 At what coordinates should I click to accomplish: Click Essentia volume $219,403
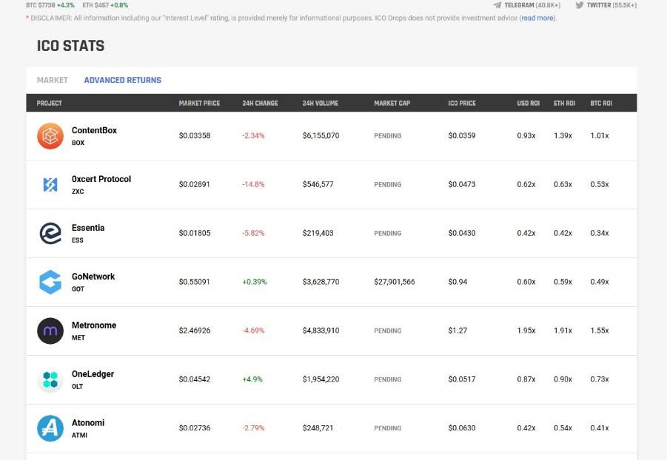318,233
